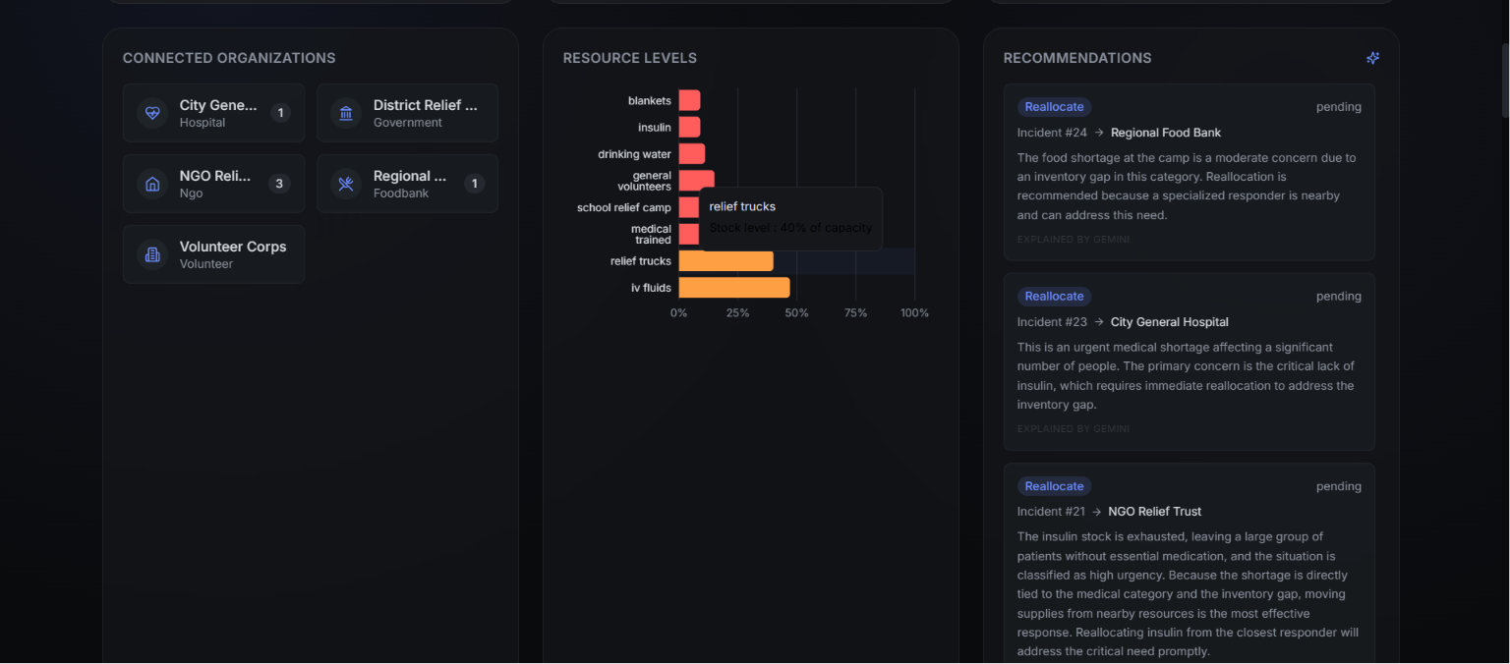Open the District Relief organization card
Image resolution: width=1510 pixels, height=664 pixels.
(407, 113)
